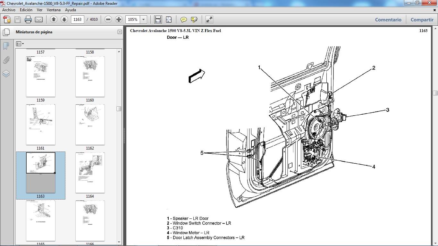Screen dimensions: 438x246
Task: Send file by email envelope icon
Action: point(39,20)
